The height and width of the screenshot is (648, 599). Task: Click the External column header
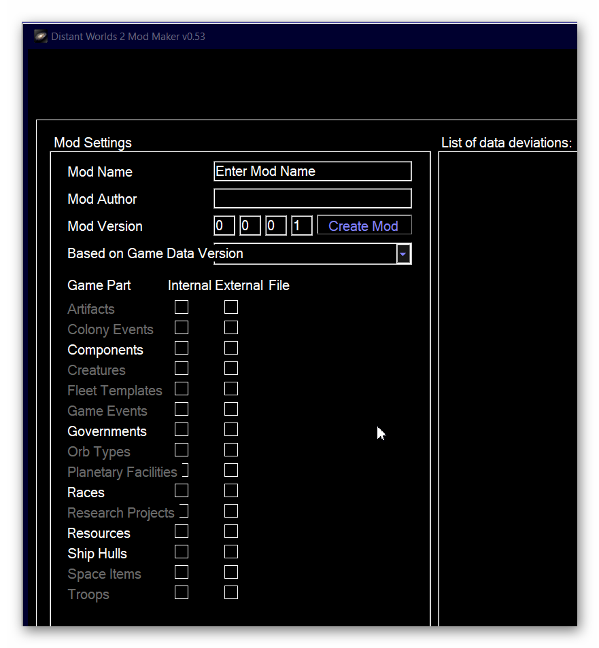pos(239,285)
